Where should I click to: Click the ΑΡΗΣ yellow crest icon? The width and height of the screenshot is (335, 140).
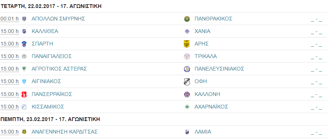pyautogui.click(x=187, y=44)
